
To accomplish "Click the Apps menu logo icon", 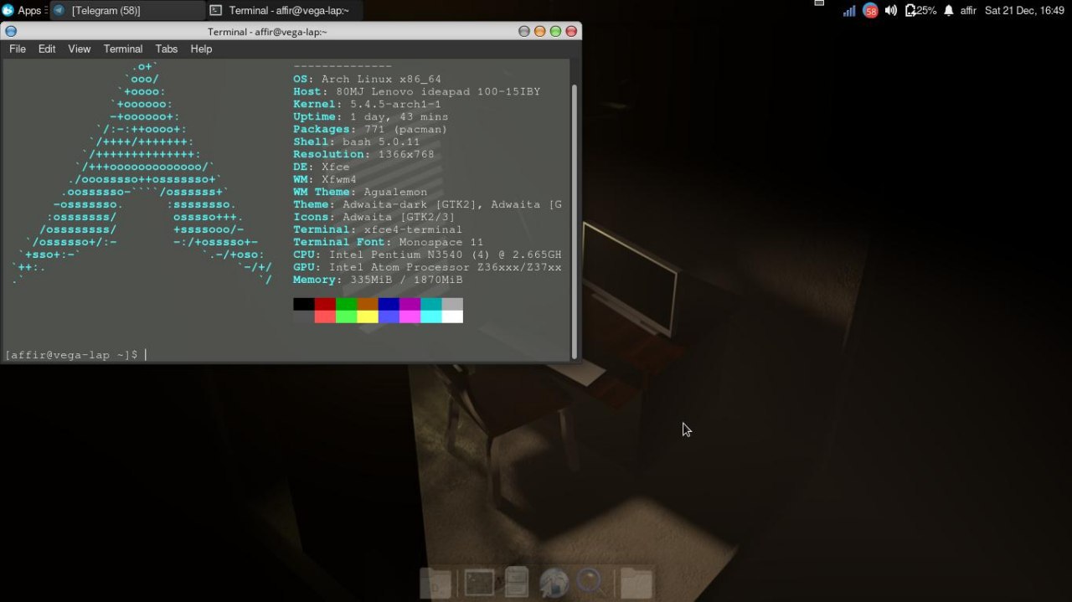I will coord(8,10).
